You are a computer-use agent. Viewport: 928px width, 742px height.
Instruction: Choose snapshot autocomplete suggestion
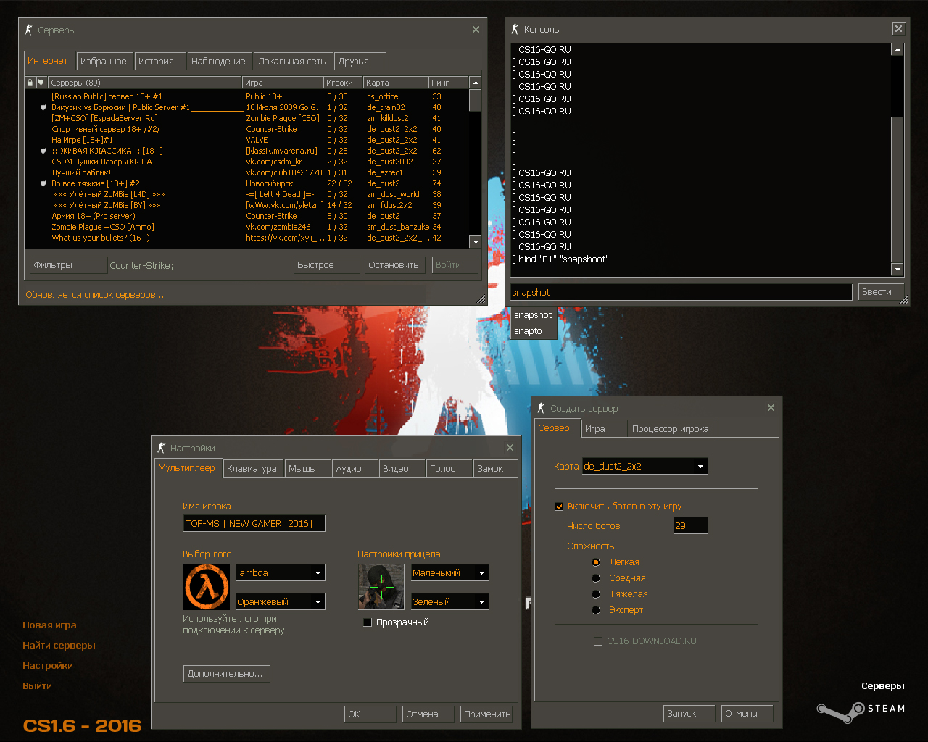(533, 315)
